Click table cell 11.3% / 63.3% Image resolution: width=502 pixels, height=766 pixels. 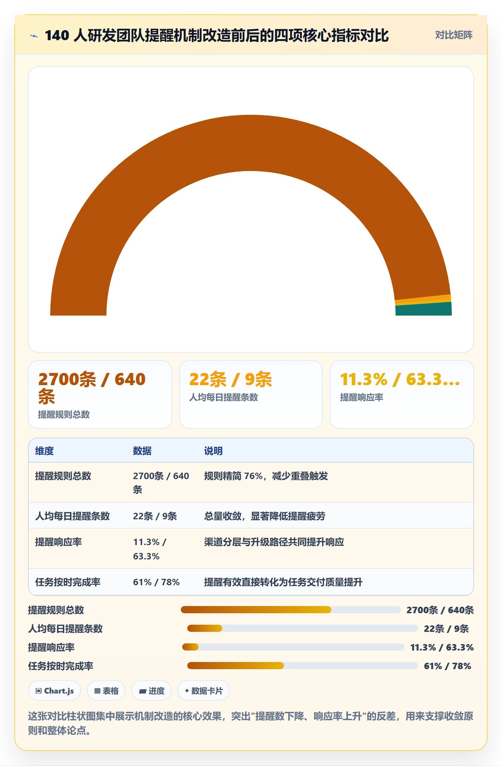coord(150,549)
